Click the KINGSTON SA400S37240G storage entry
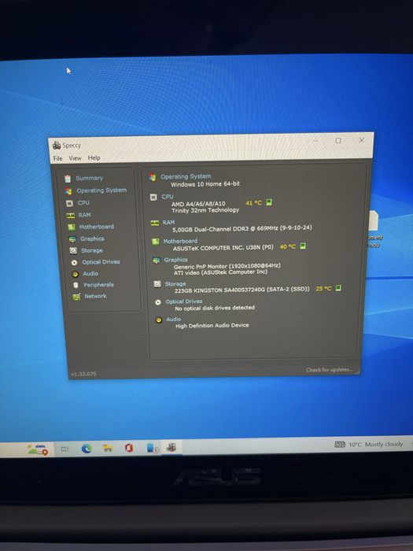This screenshot has height=551, width=413. coord(242,290)
